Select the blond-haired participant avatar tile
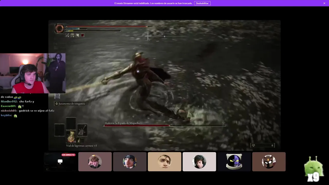329x185 pixels. coord(95,162)
